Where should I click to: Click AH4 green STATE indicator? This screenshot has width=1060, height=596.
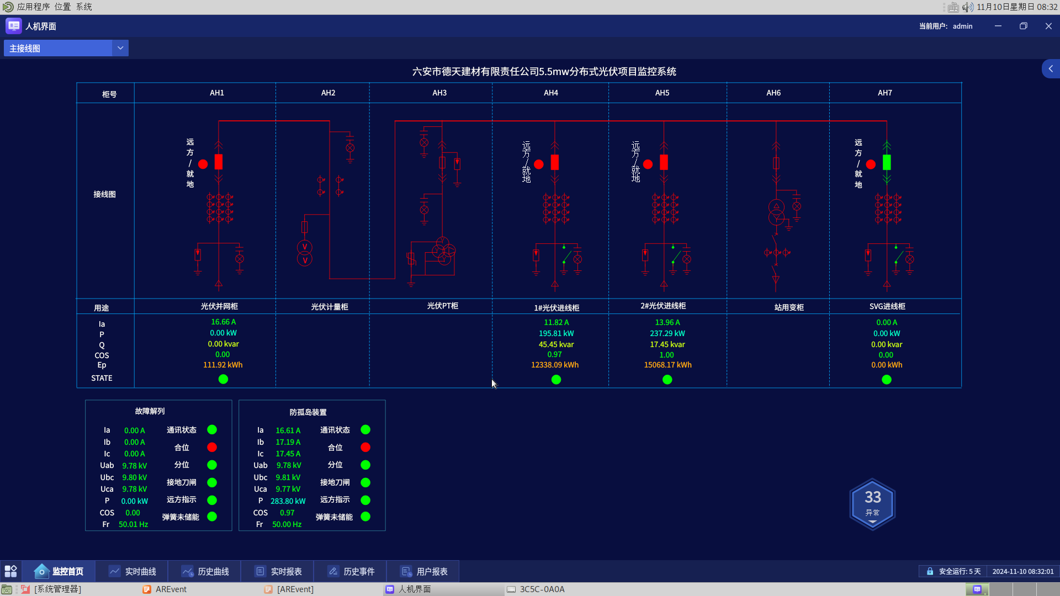coord(556,379)
